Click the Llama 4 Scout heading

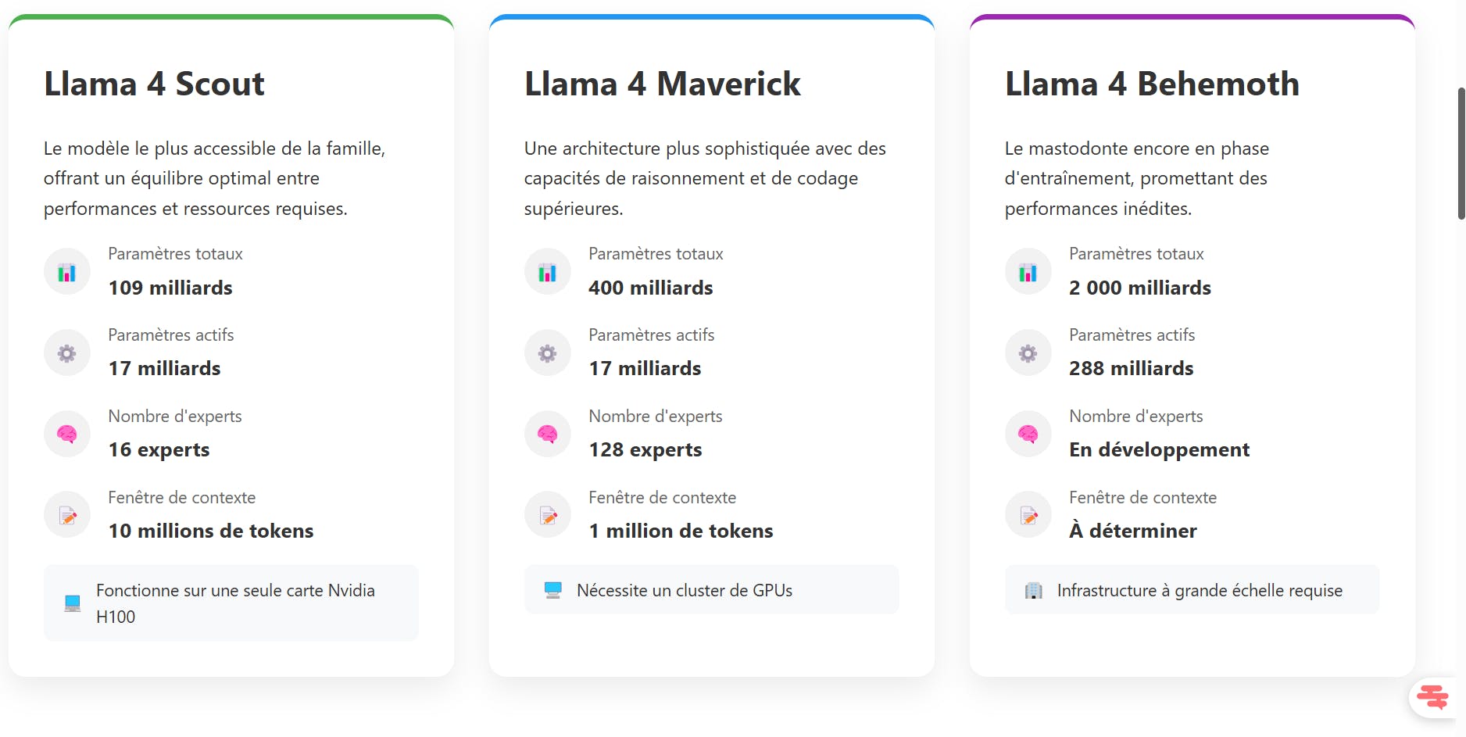coord(154,84)
